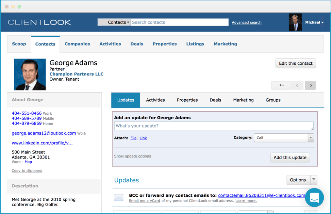Click mobile number 404-589-5789
331x214 pixels.
tap(27, 118)
